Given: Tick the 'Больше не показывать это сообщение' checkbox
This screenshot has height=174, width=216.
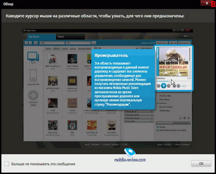Looking at the screenshot, I should 7,164.
